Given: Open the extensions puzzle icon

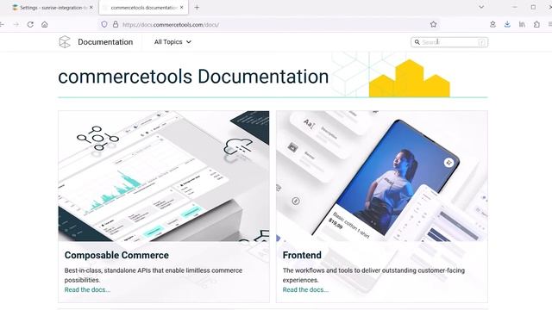Looking at the screenshot, I should coord(536,24).
